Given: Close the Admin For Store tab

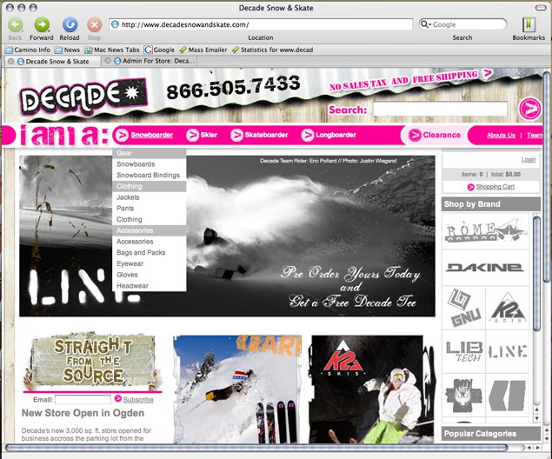Looking at the screenshot, I should 108,61.
